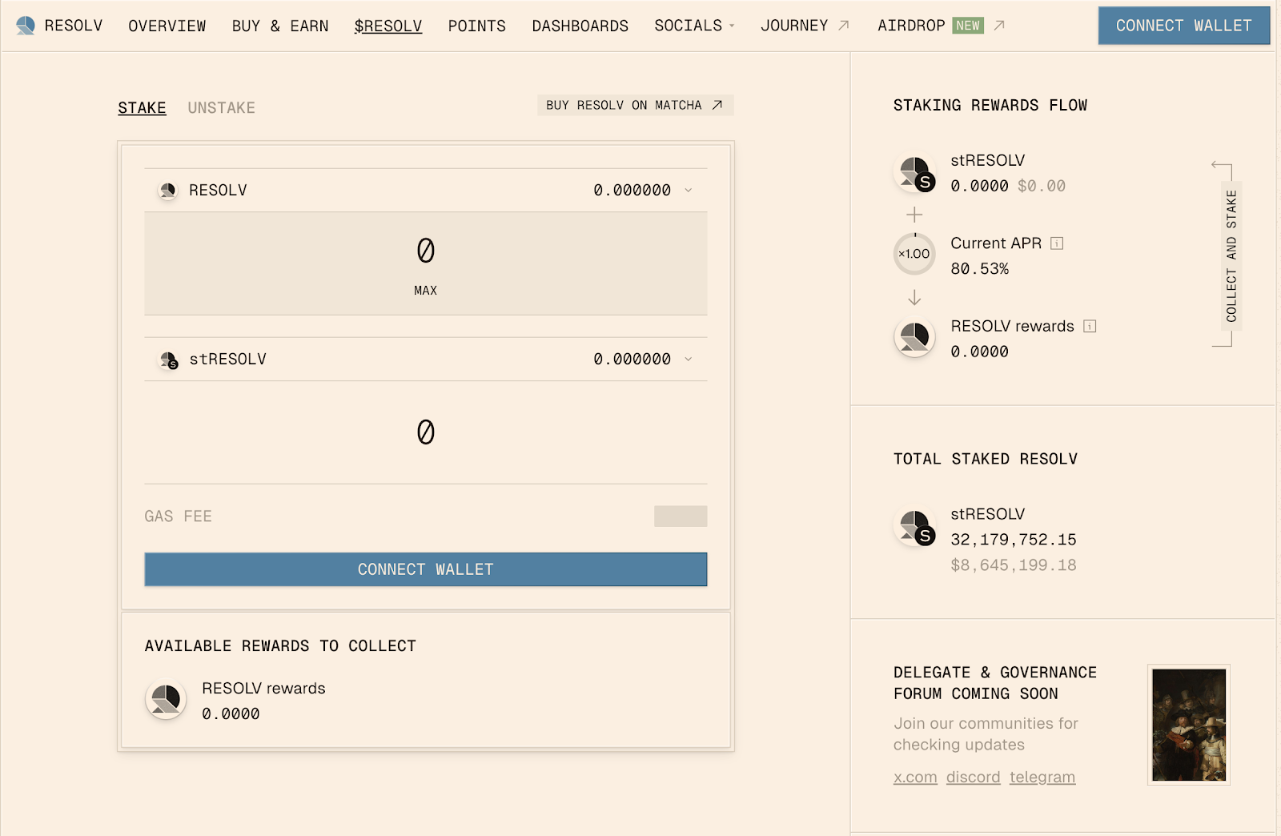The width and height of the screenshot is (1281, 836).
Task: Click Collect and Stake vertical button
Action: point(1231,256)
